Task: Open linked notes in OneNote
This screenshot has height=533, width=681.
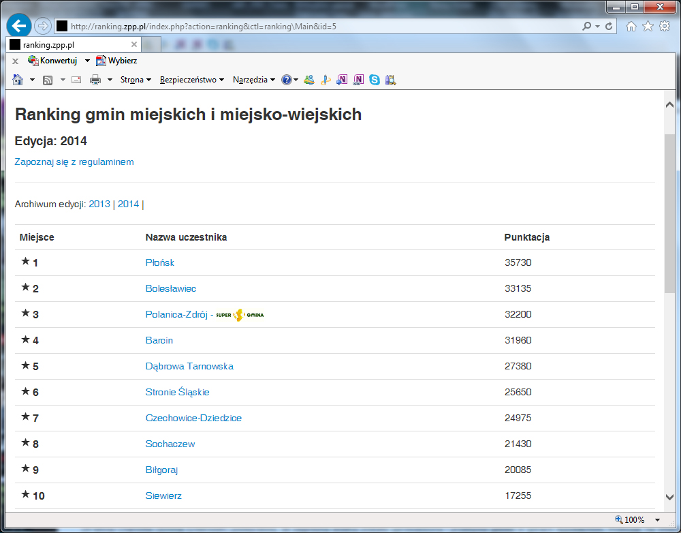Action: pyautogui.click(x=358, y=80)
